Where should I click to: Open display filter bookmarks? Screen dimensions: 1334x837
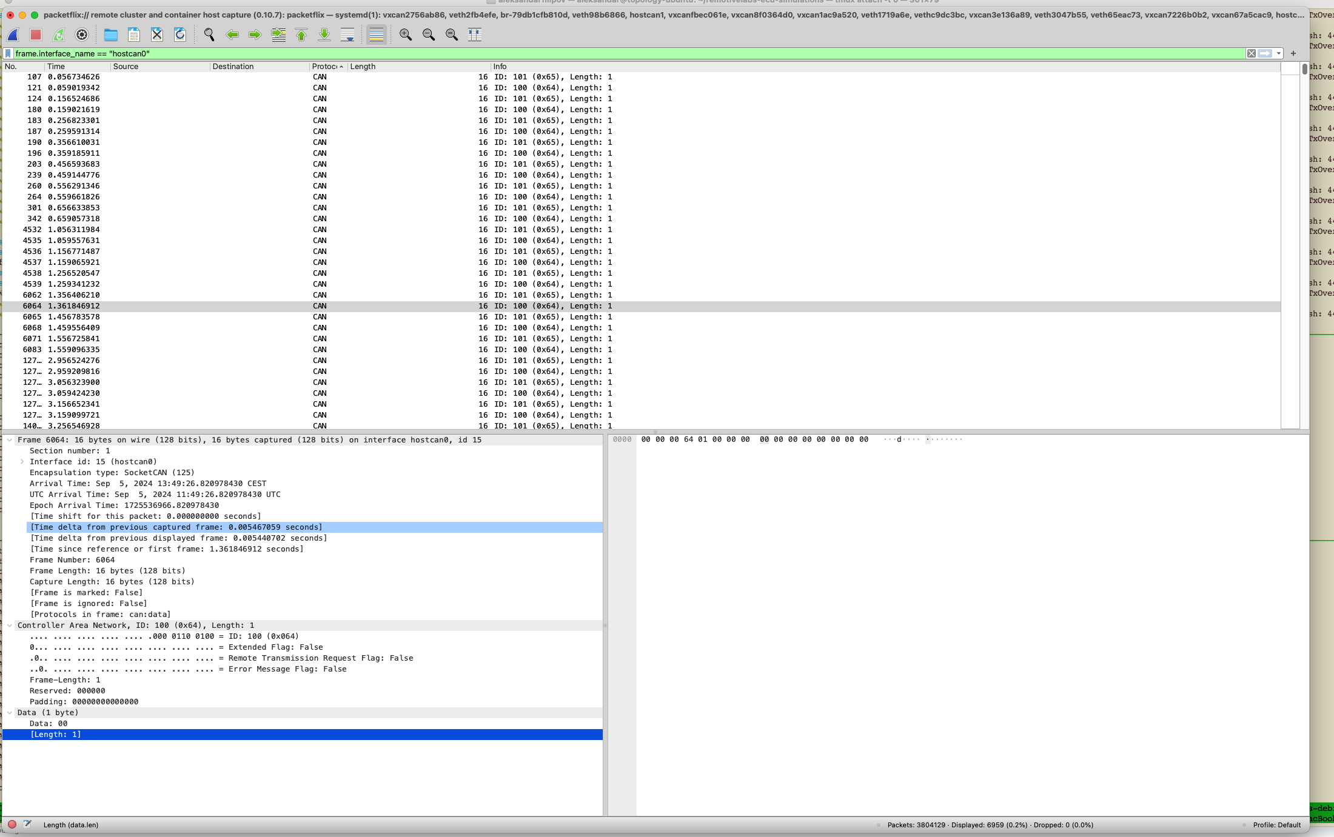coord(8,53)
